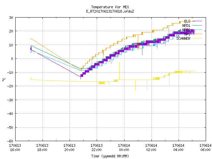Click the y-axis label -40
The width and height of the screenshot is (212, 159).
pyautogui.click(x=10, y=114)
